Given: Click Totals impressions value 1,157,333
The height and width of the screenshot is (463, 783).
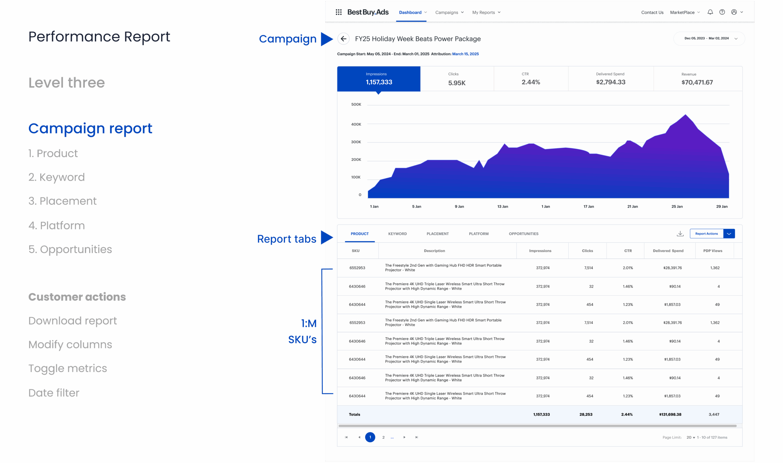Looking at the screenshot, I should click(x=541, y=414).
